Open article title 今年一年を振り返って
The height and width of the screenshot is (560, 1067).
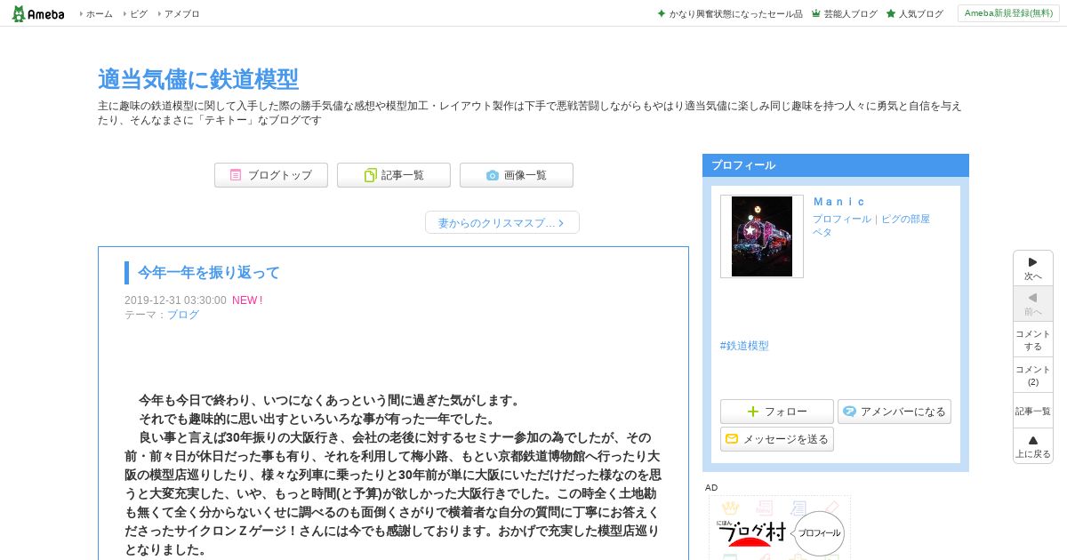209,272
